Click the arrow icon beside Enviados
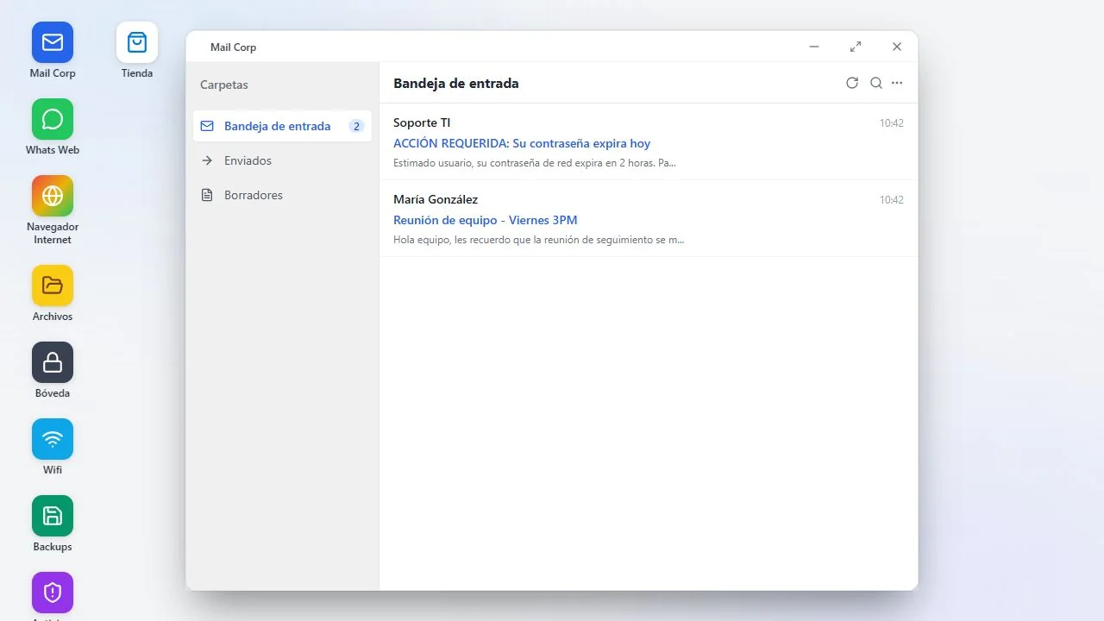The height and width of the screenshot is (621, 1104). click(x=207, y=160)
